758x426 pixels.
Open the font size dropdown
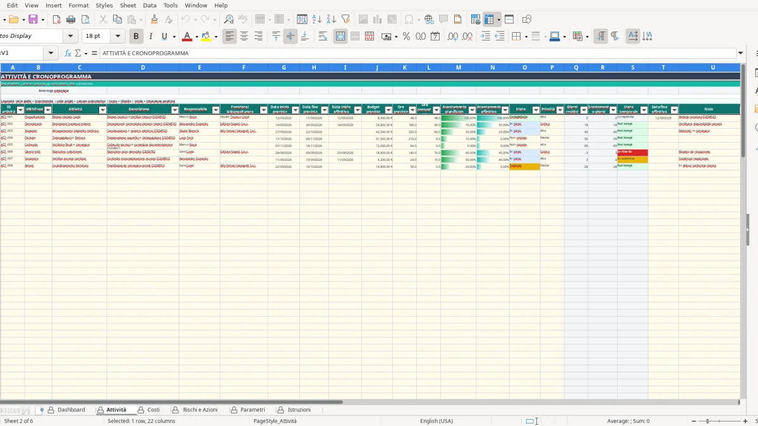point(118,37)
